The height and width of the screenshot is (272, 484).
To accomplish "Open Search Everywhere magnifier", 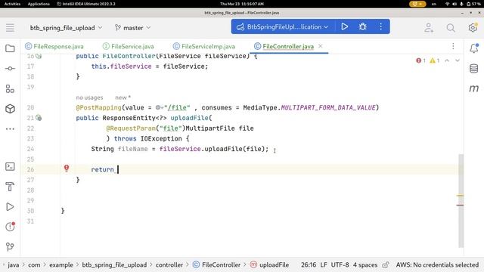I will point(451,28).
